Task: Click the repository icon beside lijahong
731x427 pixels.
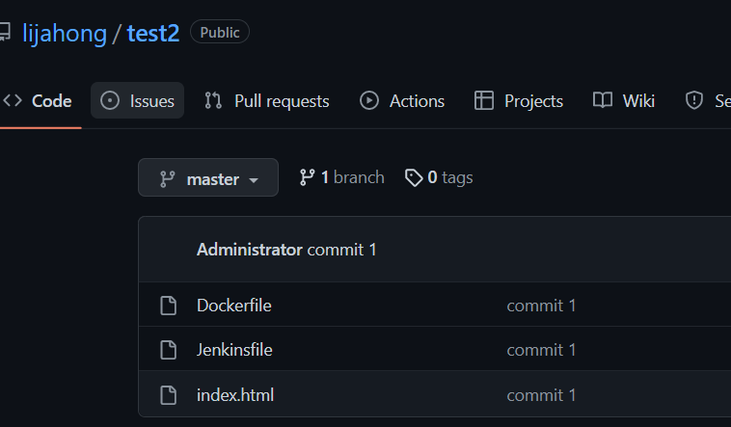Action: click(x=5, y=33)
